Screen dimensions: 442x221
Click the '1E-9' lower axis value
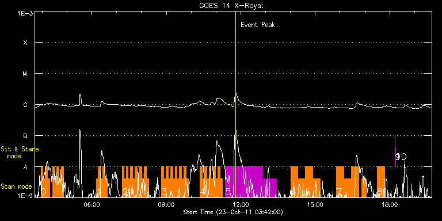click(x=25, y=196)
